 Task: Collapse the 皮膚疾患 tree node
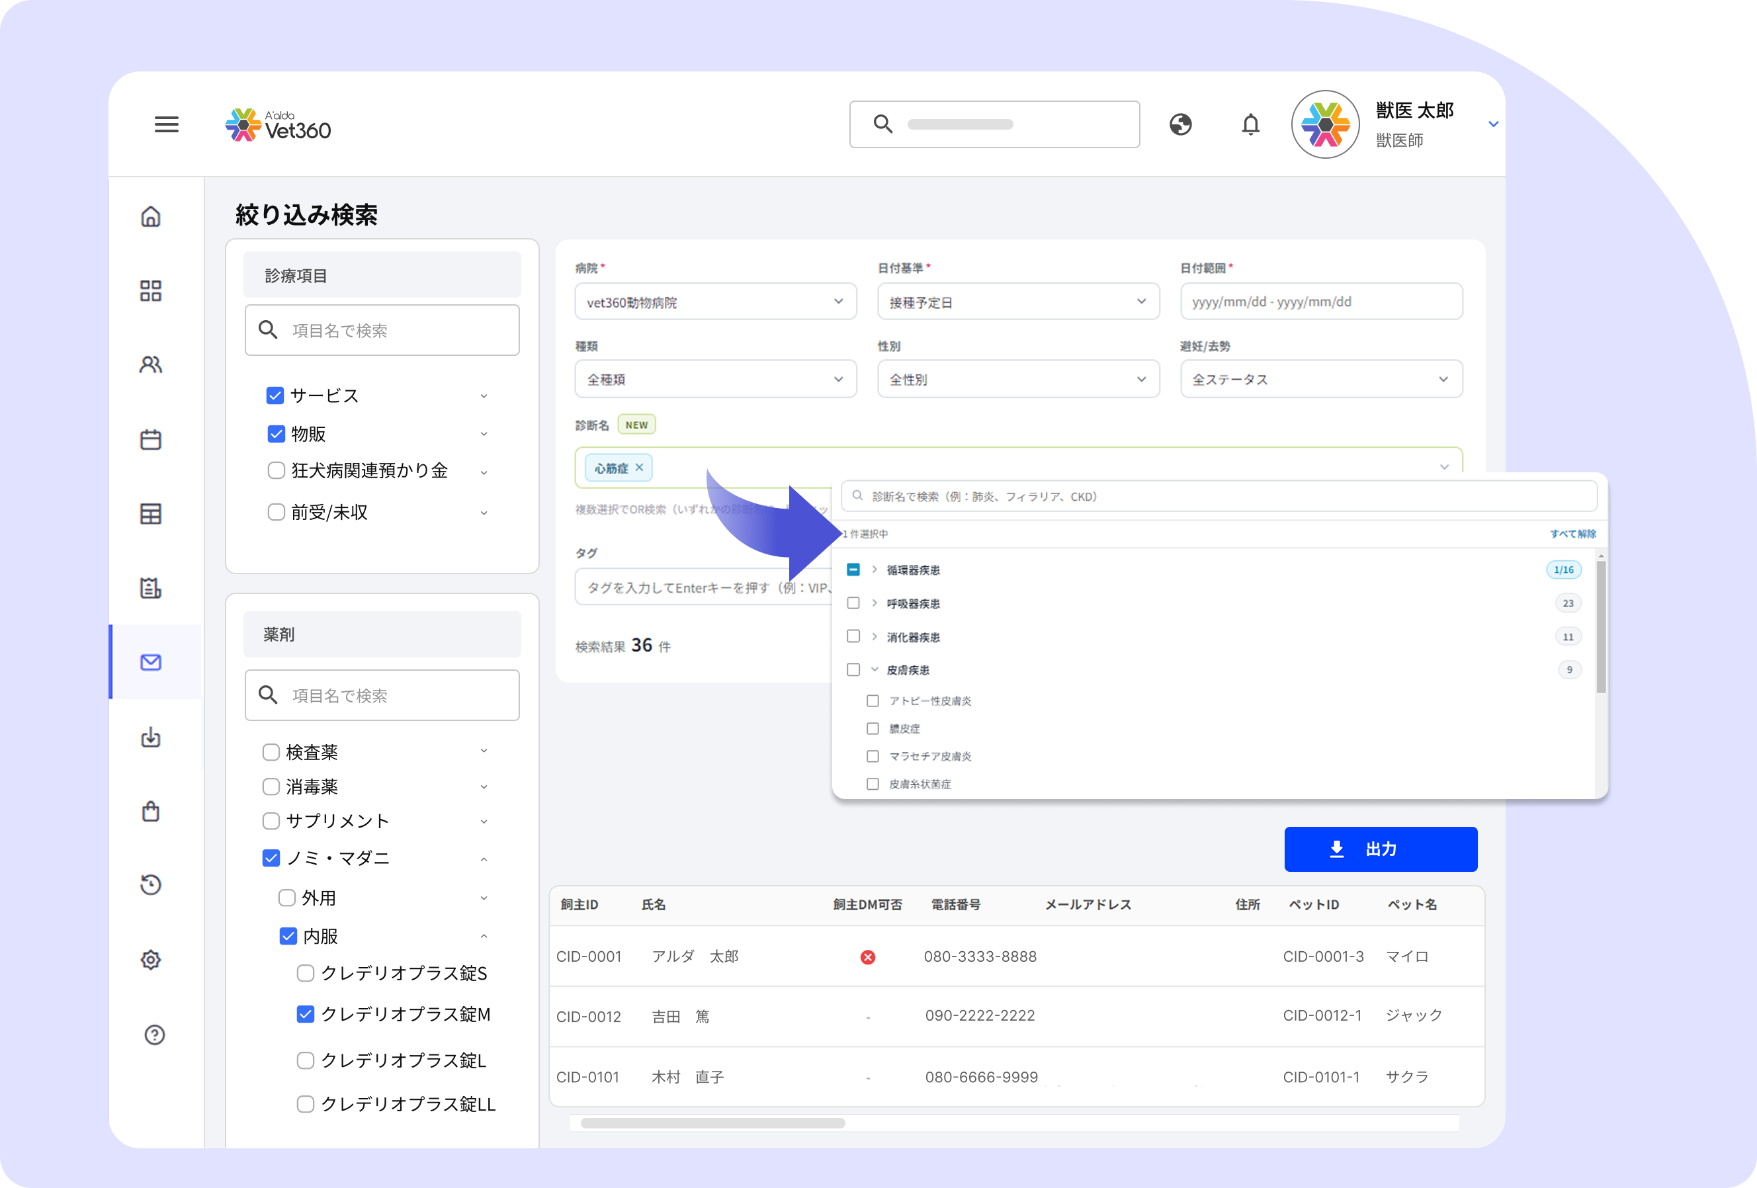(x=874, y=669)
